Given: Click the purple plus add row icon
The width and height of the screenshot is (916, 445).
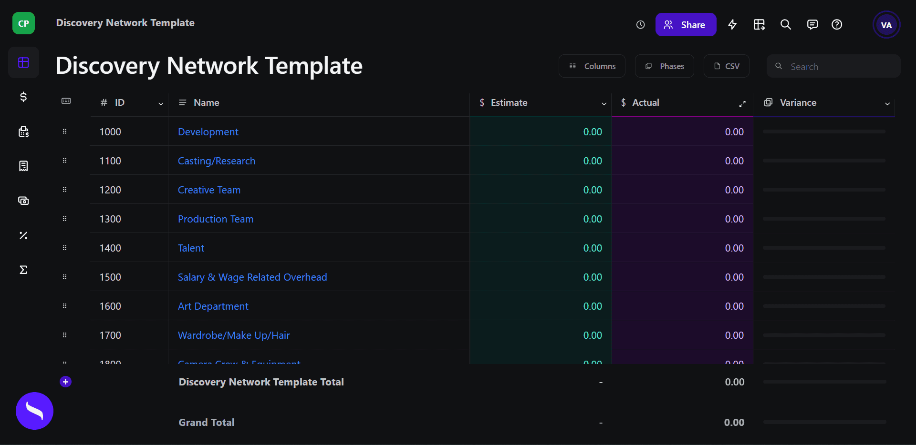Looking at the screenshot, I should tap(66, 382).
